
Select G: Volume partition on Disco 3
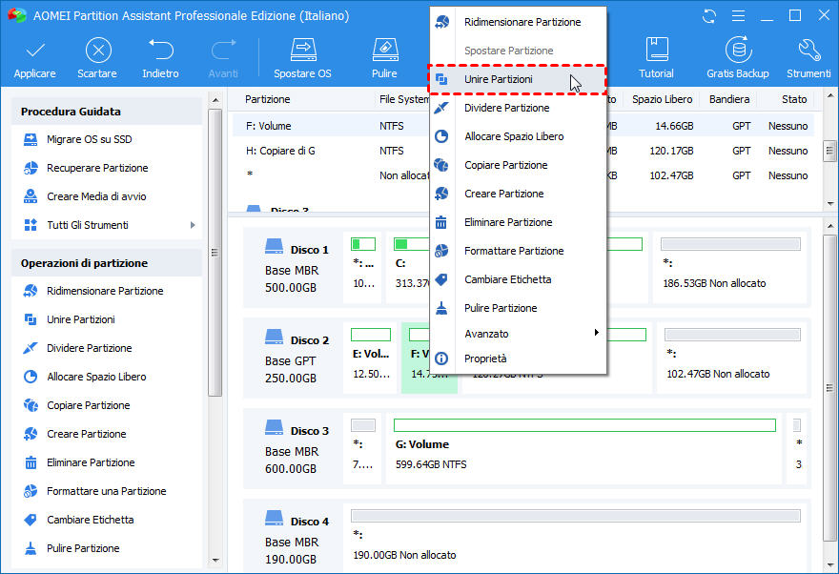click(584, 449)
